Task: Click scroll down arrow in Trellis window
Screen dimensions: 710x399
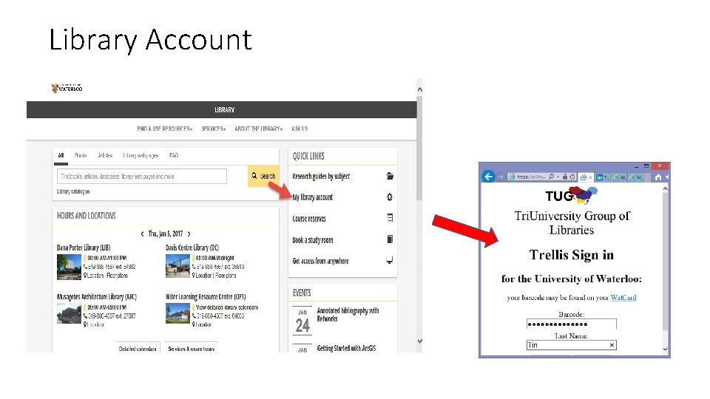Action: pyautogui.click(x=665, y=349)
